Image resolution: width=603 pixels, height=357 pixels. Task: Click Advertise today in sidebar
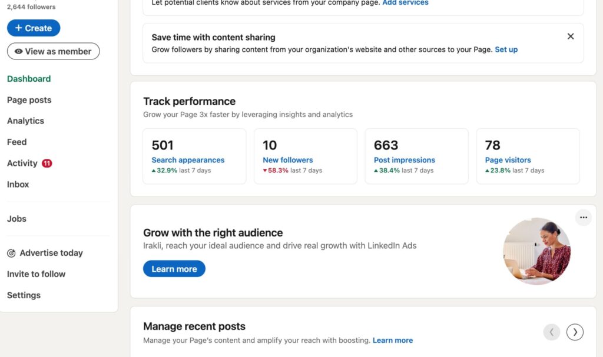(51, 253)
